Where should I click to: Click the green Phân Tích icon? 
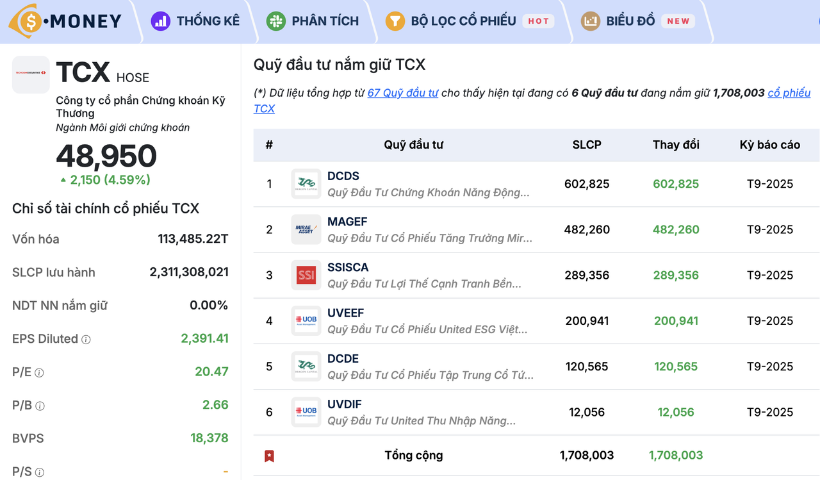276,21
